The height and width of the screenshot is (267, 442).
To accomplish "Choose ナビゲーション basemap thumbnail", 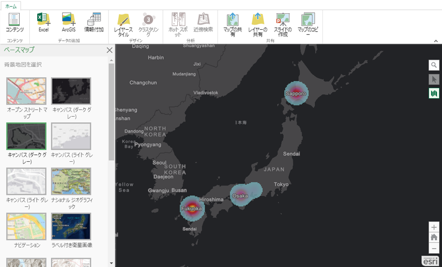I will [26, 226].
